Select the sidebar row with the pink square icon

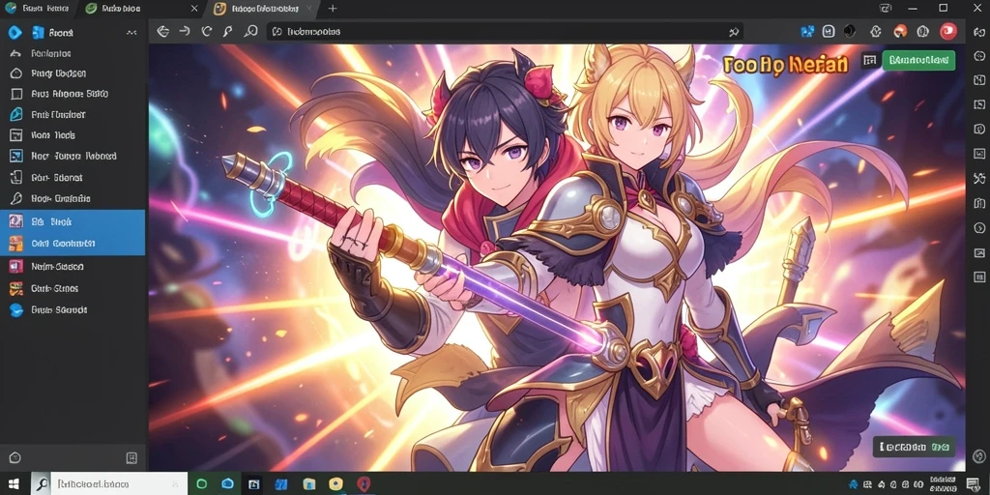pyautogui.click(x=73, y=267)
